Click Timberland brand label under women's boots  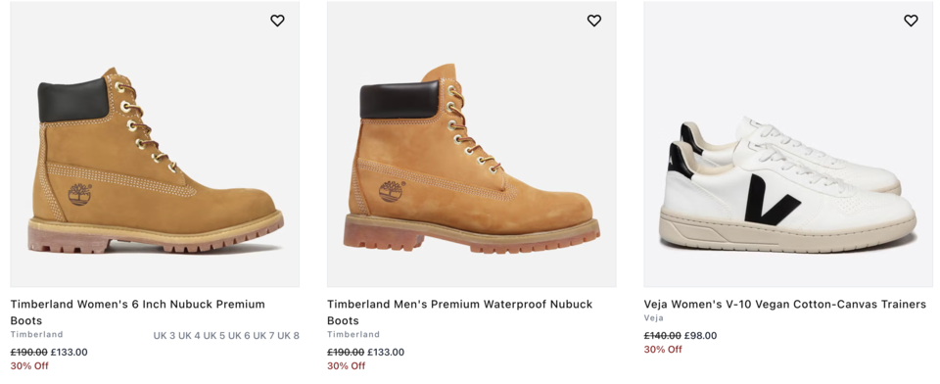36,334
